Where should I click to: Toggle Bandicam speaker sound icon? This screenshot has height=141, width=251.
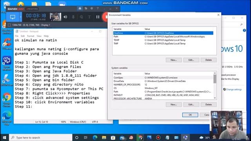tap(65, 17)
